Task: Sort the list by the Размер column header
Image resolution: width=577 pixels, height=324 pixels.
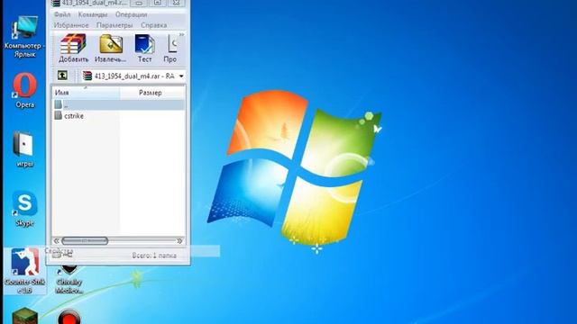Action: click(152, 93)
